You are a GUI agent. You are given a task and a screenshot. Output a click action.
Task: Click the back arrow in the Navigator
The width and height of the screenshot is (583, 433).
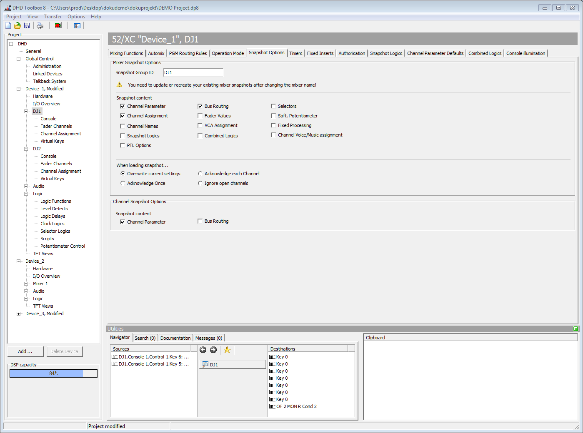coord(203,350)
